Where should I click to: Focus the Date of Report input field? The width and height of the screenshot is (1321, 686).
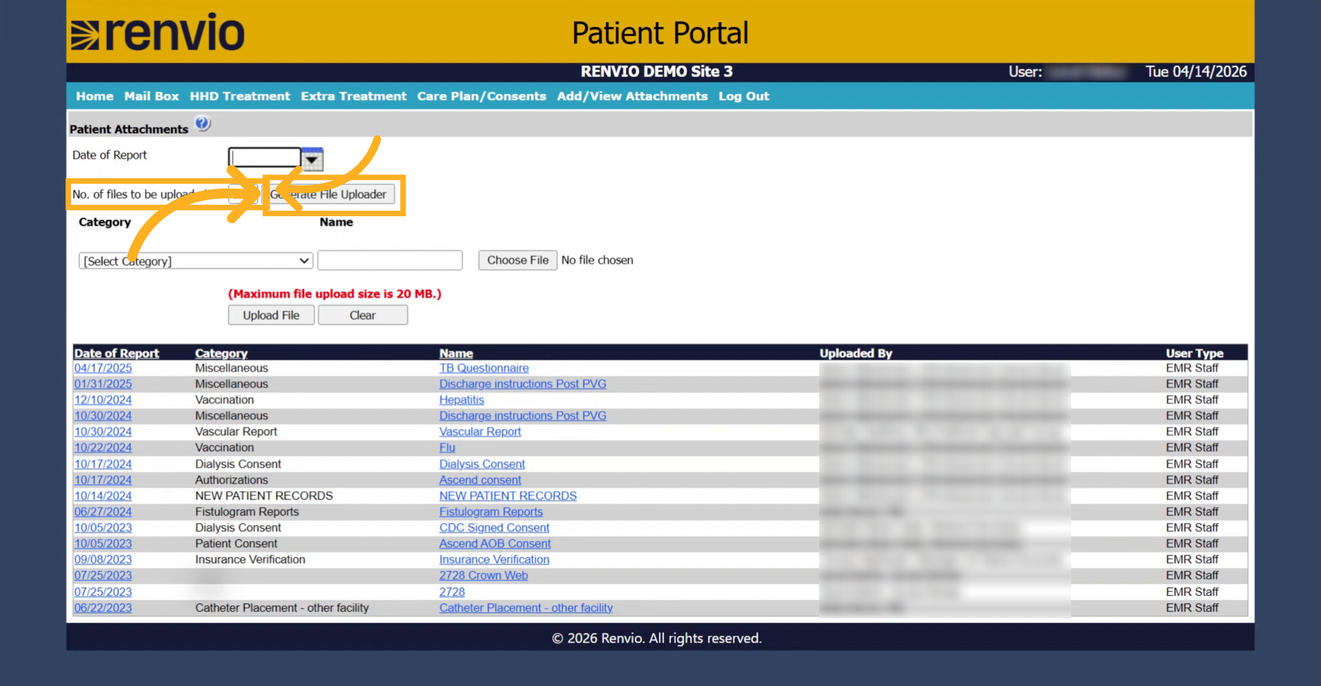pyautogui.click(x=265, y=158)
